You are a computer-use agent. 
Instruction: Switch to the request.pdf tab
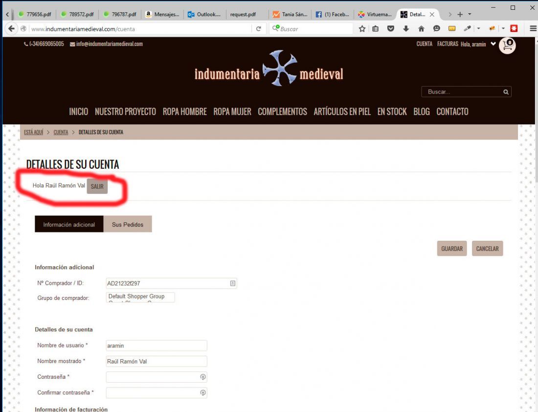pos(247,14)
